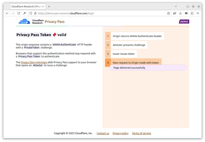The height and width of the screenshot is (142, 205).
Task: Close the Cloudflare Research tab
Action: click(x=43, y=7)
